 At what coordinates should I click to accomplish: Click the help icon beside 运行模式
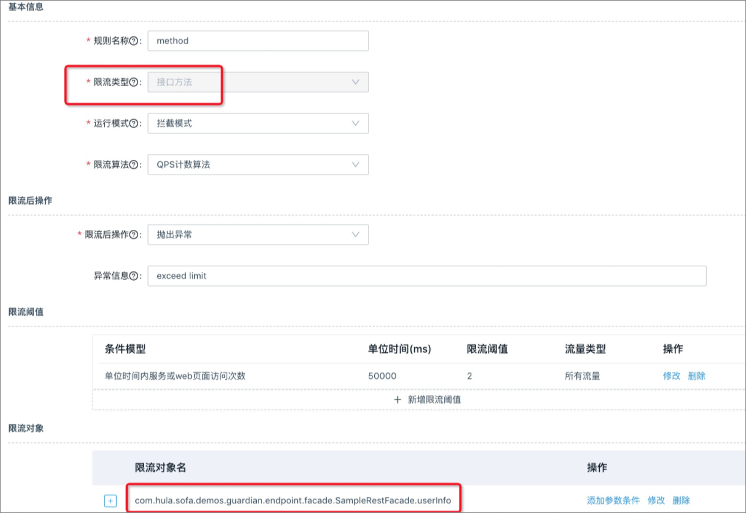click(x=134, y=124)
